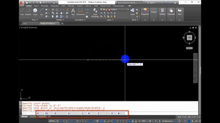220x123 pixels.
Task: Expand the Circle tool options arrow
Action: (x=35, y=16)
